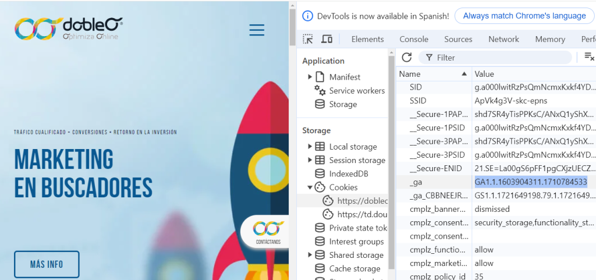Select the Service workers item
The height and width of the screenshot is (280, 596).
coord(356,91)
